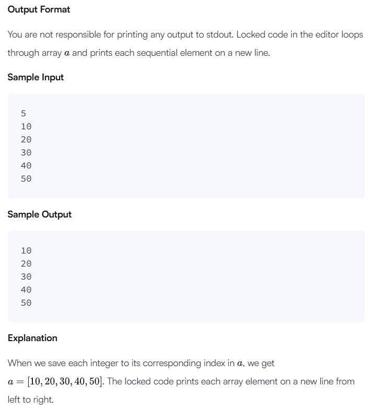Click the Explanation heading
374x411 pixels.
coord(32,338)
